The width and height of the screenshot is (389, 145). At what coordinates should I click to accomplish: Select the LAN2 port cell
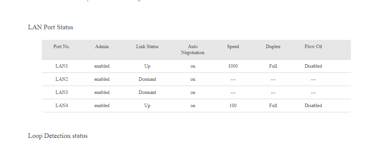tap(61, 79)
